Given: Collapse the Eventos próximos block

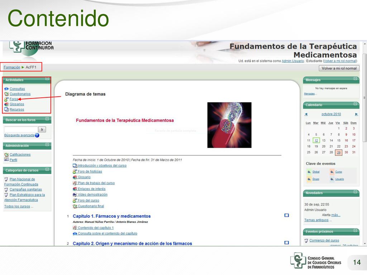Looking at the screenshot, I should 355,230.
